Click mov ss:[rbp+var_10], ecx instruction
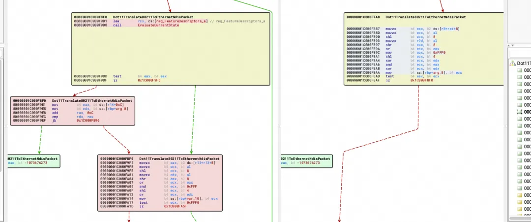Screen dimensions: 531x222 click(x=159, y=198)
